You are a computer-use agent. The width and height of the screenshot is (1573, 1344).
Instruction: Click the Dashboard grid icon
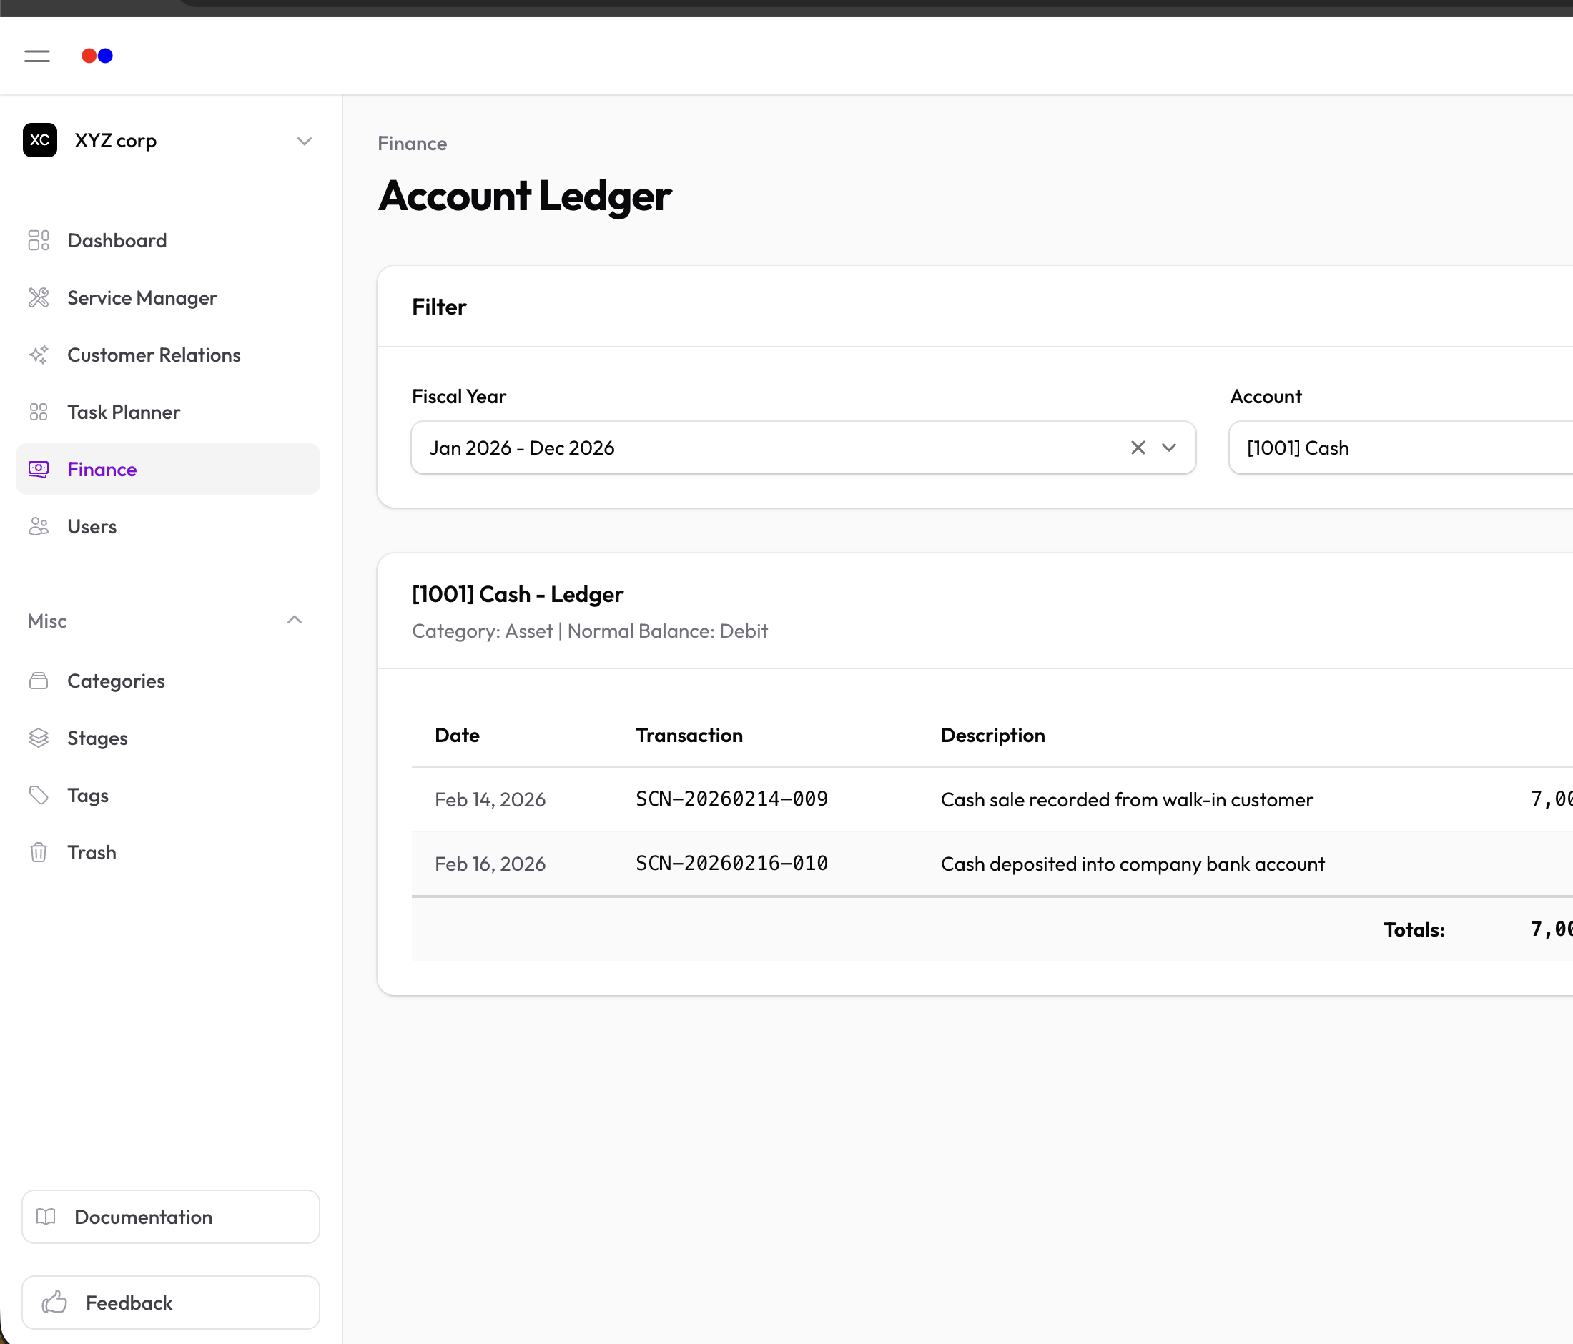coord(39,241)
